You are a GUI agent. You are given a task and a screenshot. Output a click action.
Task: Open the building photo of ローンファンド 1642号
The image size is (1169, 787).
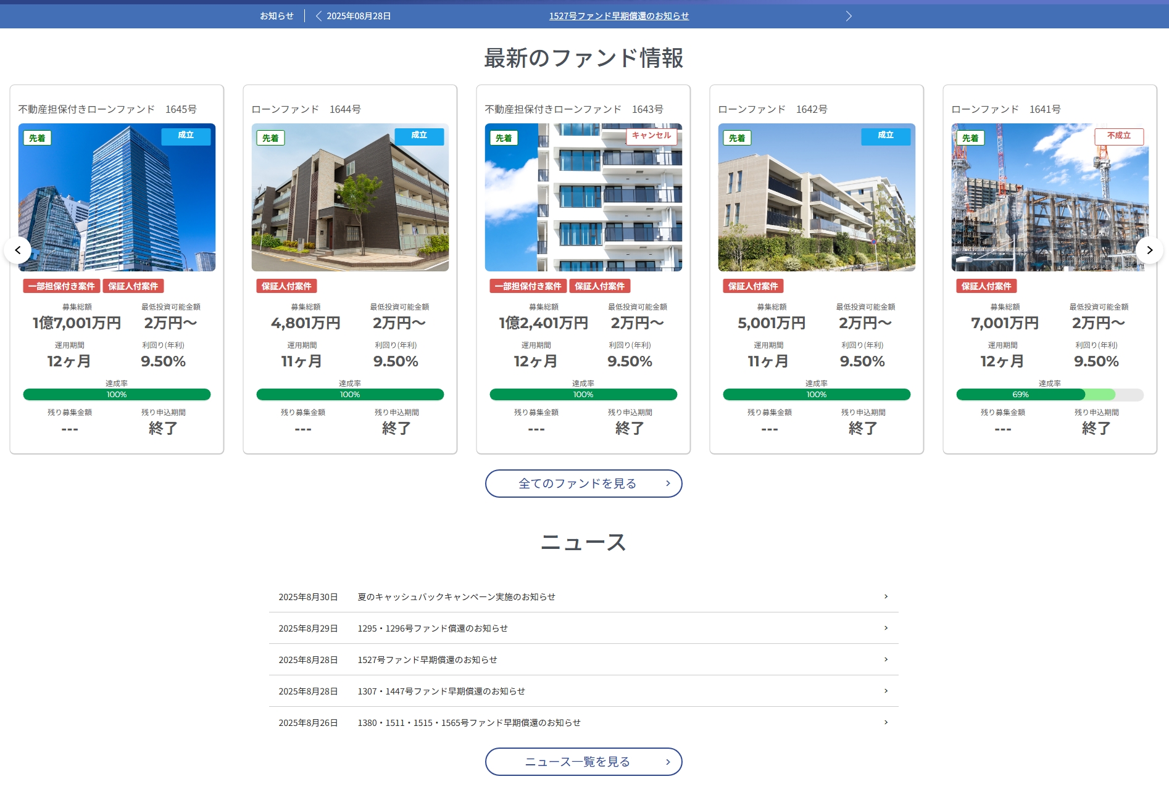coord(816,197)
